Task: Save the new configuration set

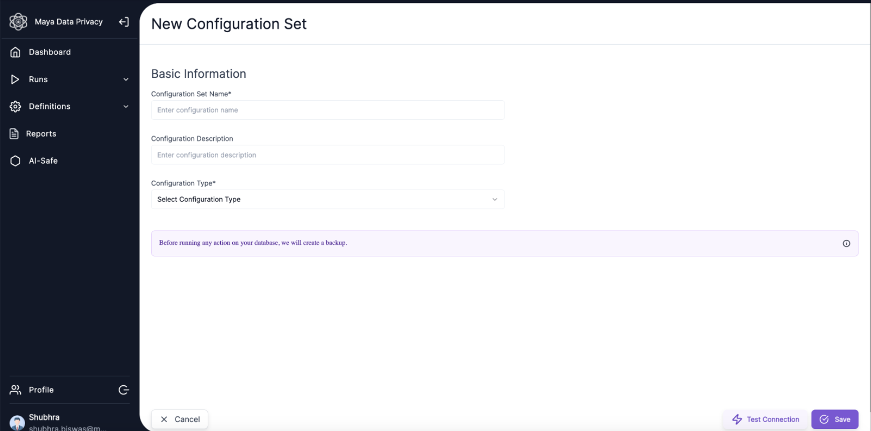Action: pyautogui.click(x=834, y=419)
